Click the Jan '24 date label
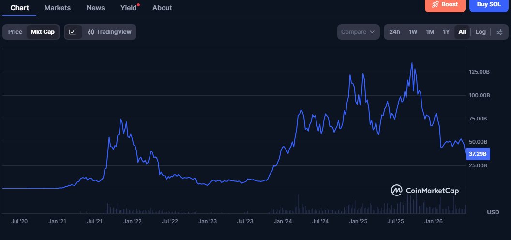511x240 pixels. [x=283, y=222]
